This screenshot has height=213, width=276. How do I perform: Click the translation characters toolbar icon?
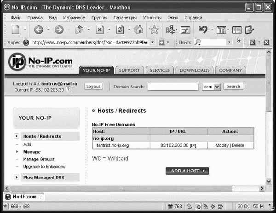pyautogui.click(x=170, y=29)
